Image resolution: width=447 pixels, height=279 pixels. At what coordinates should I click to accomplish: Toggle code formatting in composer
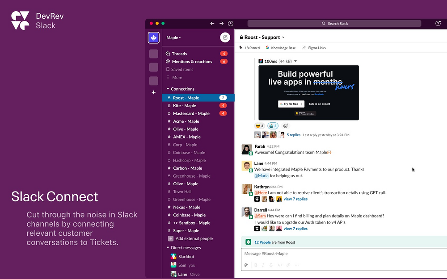coord(280,265)
